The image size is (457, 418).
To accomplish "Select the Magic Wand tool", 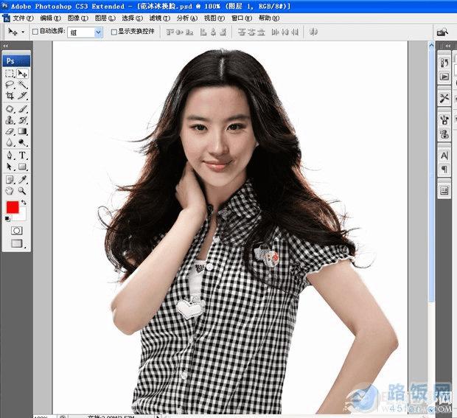I will [22, 85].
